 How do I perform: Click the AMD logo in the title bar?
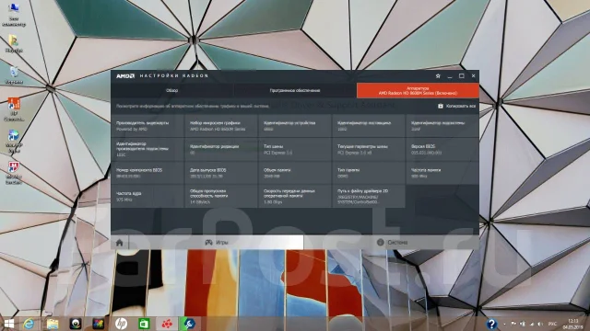click(x=125, y=75)
